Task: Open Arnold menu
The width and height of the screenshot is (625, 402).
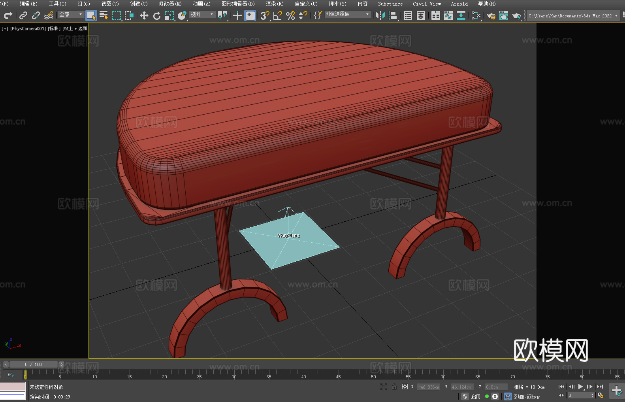Action: pyautogui.click(x=459, y=4)
